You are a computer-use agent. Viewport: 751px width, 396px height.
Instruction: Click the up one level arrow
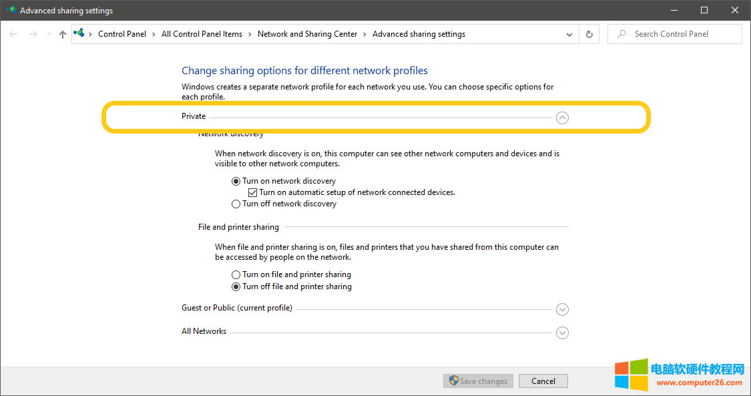[x=63, y=34]
